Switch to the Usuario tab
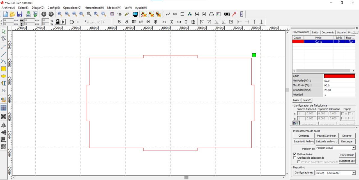359x180 pixels. click(341, 33)
